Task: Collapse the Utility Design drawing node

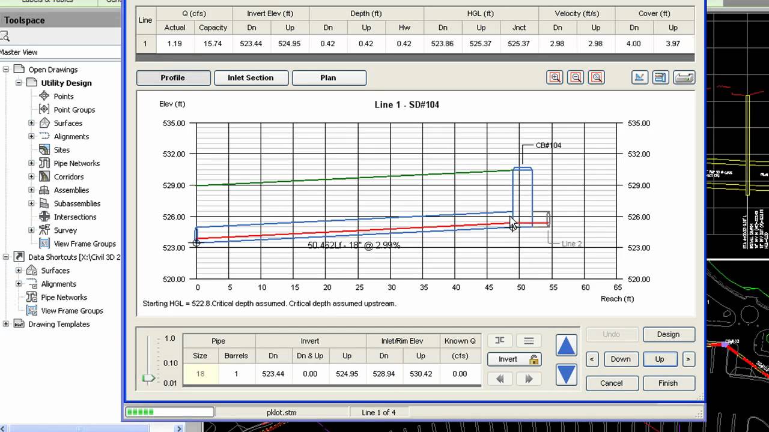Action: pos(19,83)
